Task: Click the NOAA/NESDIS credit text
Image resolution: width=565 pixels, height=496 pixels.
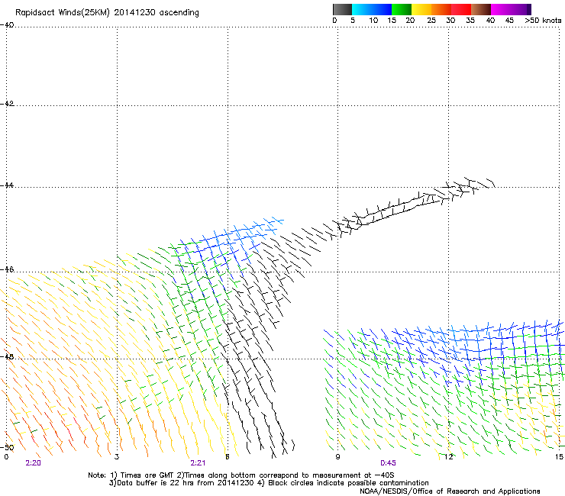Action: tap(450, 491)
